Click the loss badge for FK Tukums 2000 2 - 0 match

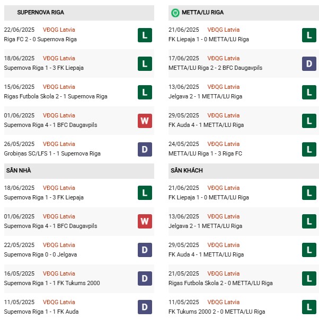[309, 307]
